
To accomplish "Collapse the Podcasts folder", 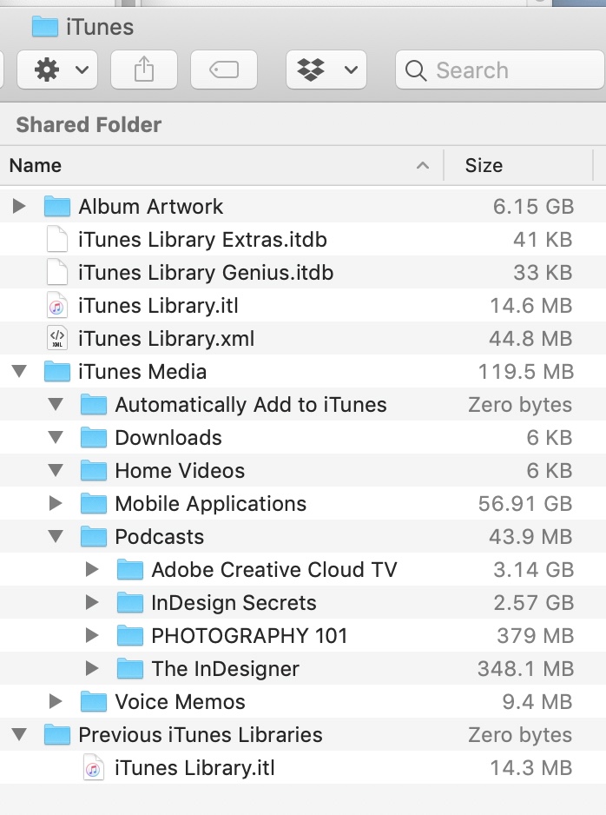I will coord(56,537).
